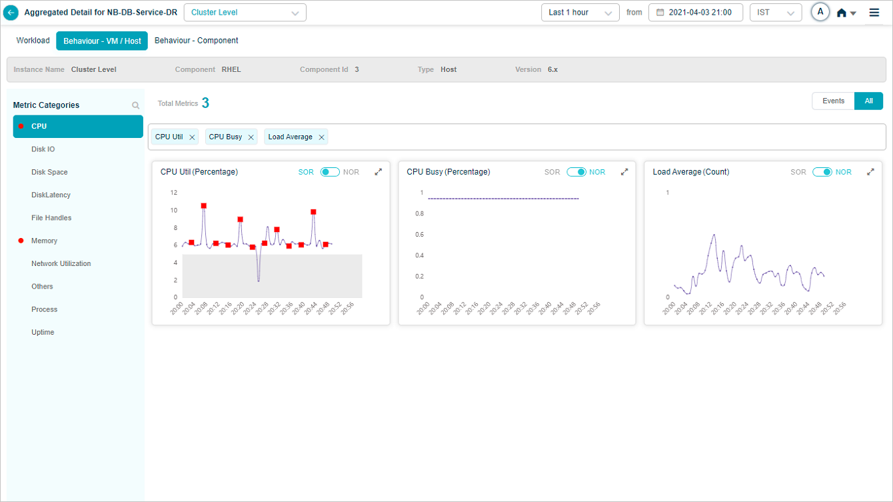
Task: Expand the CPU Busy chart
Action: pos(624,172)
